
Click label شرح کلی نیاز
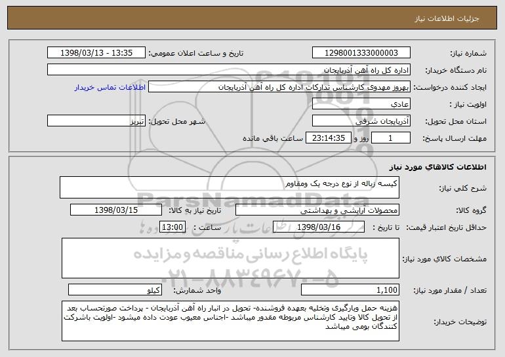pos(463,188)
